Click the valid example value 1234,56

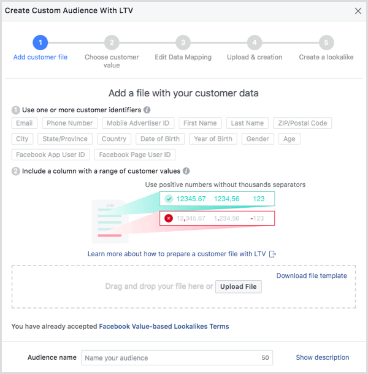tap(227, 199)
